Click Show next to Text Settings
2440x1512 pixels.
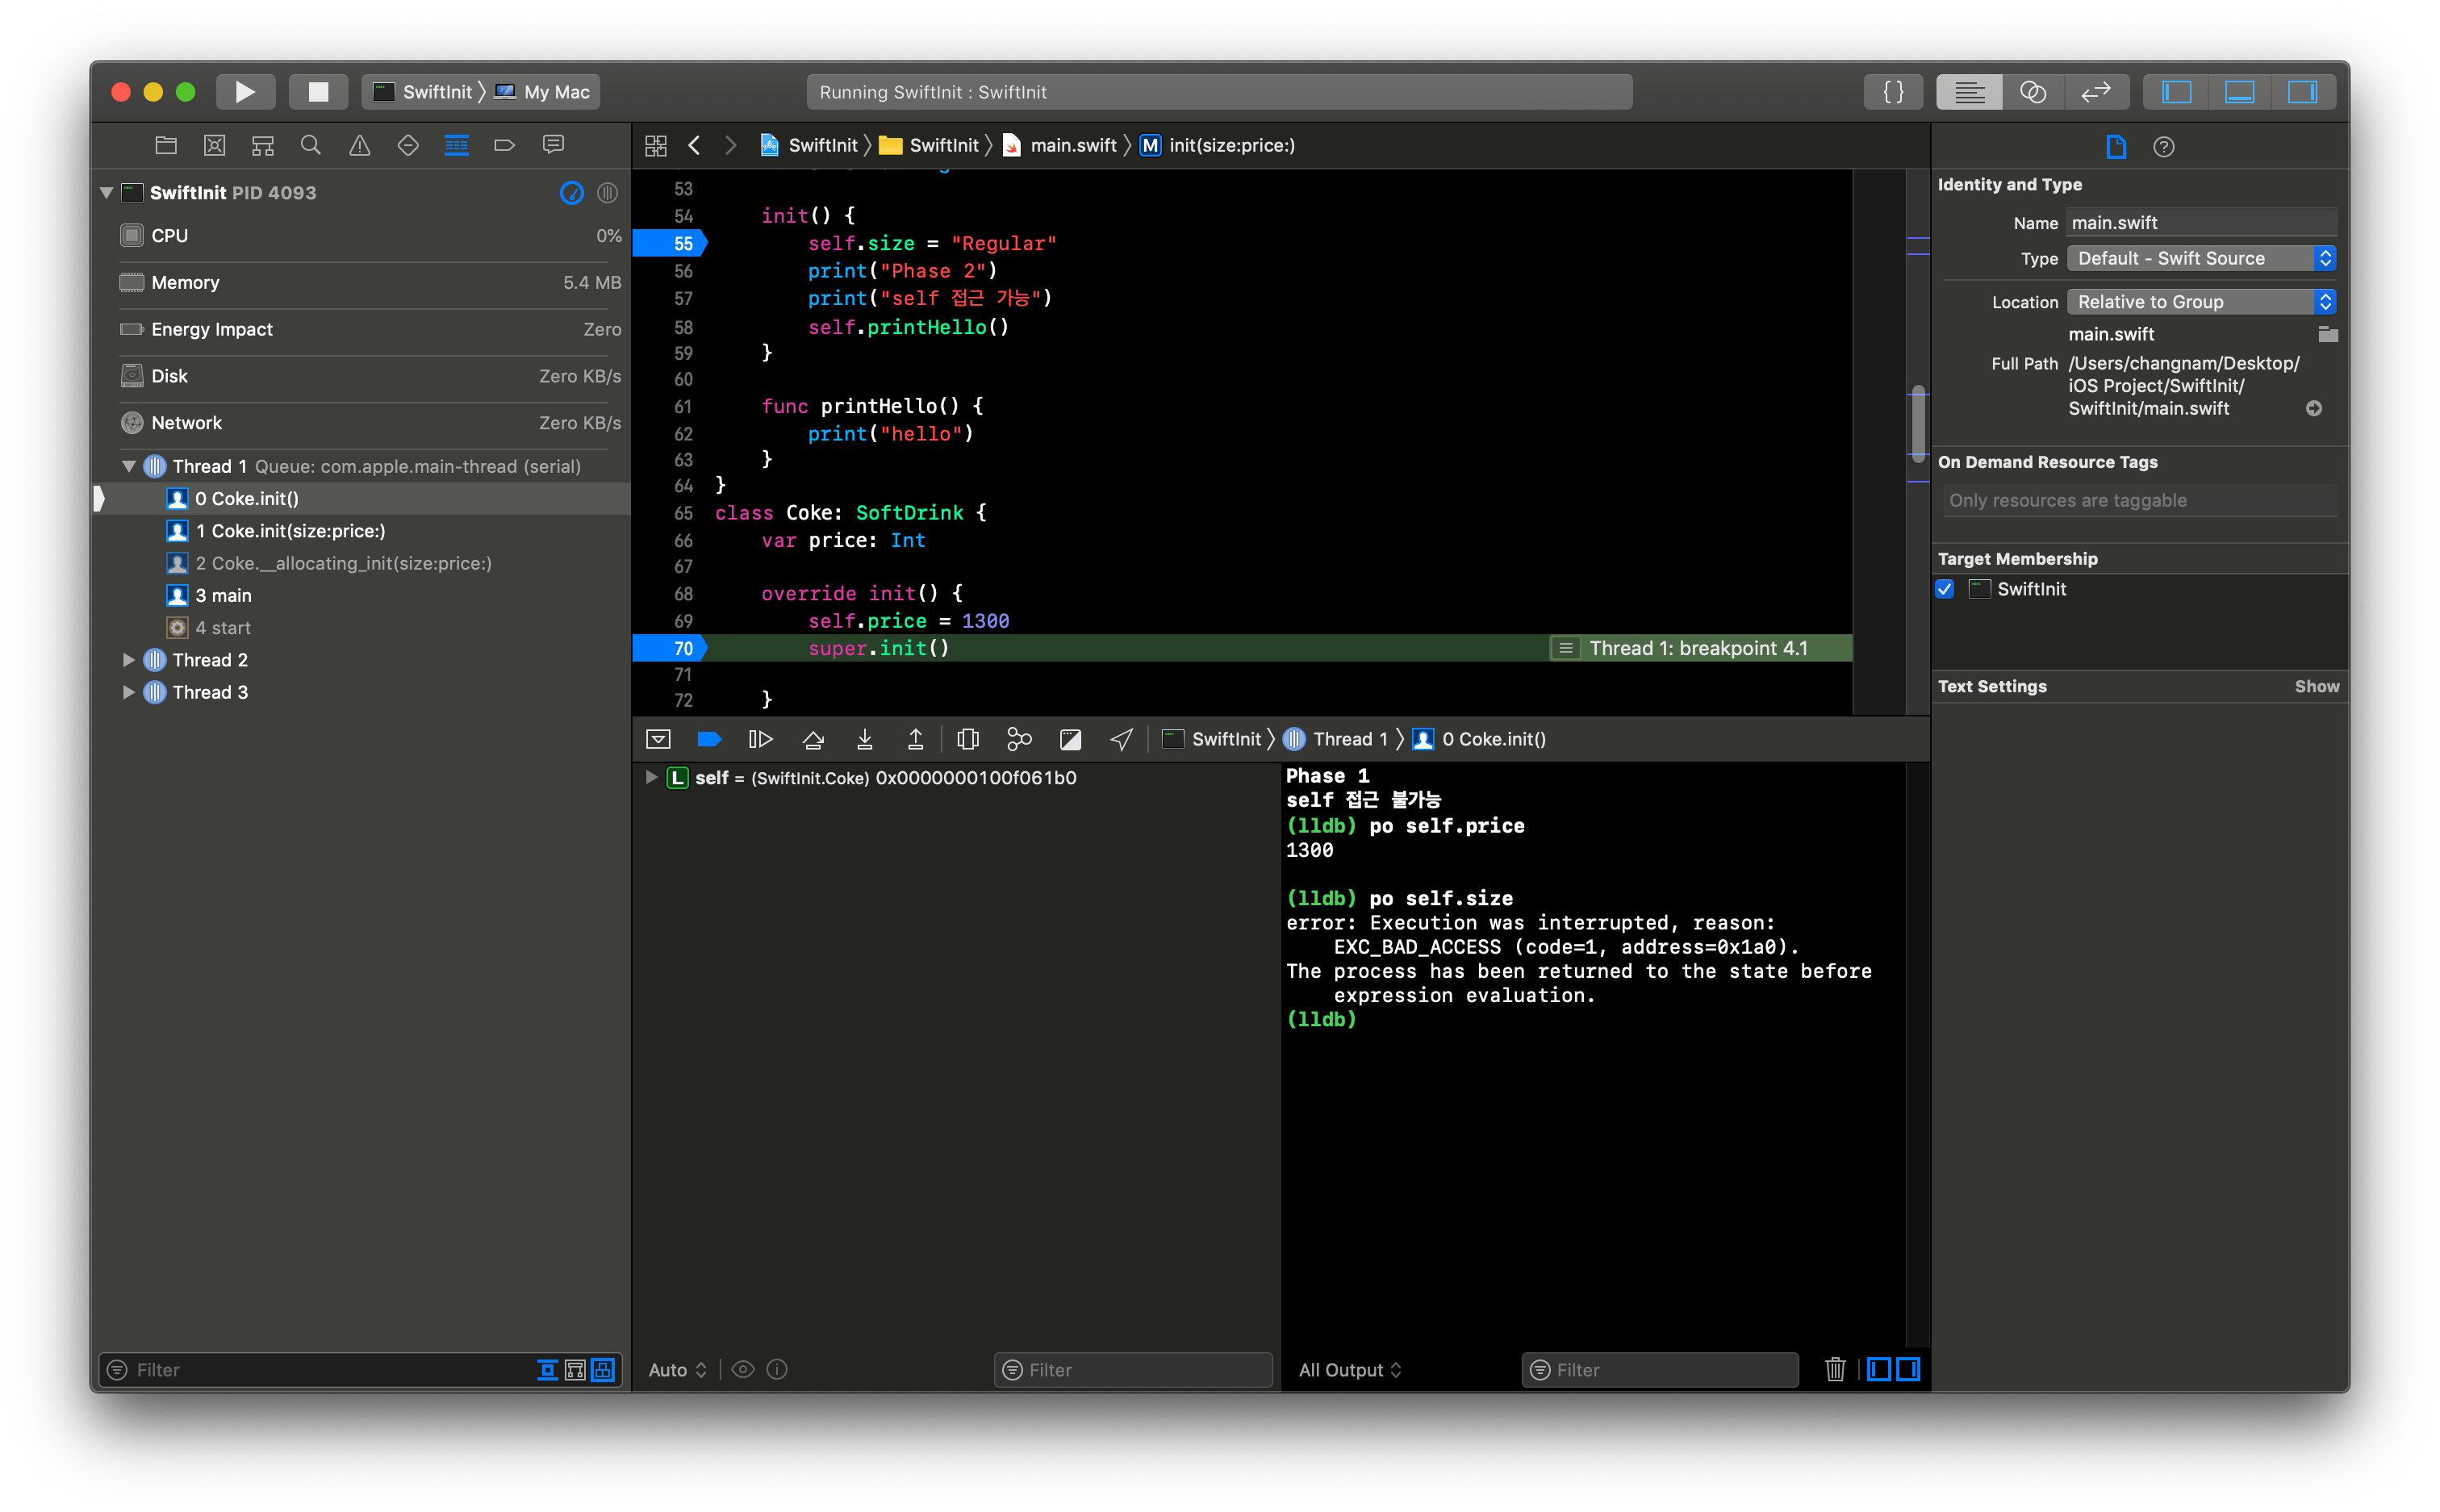click(2316, 686)
